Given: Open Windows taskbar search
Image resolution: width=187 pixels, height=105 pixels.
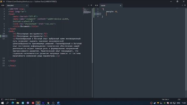Looking at the screenshot, I should (x=7, y=103).
